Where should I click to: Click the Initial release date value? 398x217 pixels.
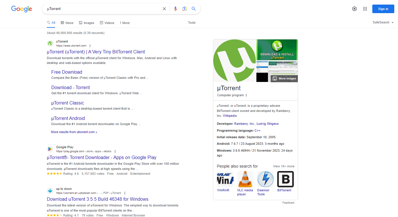[x=261, y=137]
